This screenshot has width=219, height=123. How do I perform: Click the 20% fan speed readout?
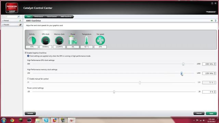point(100,47)
